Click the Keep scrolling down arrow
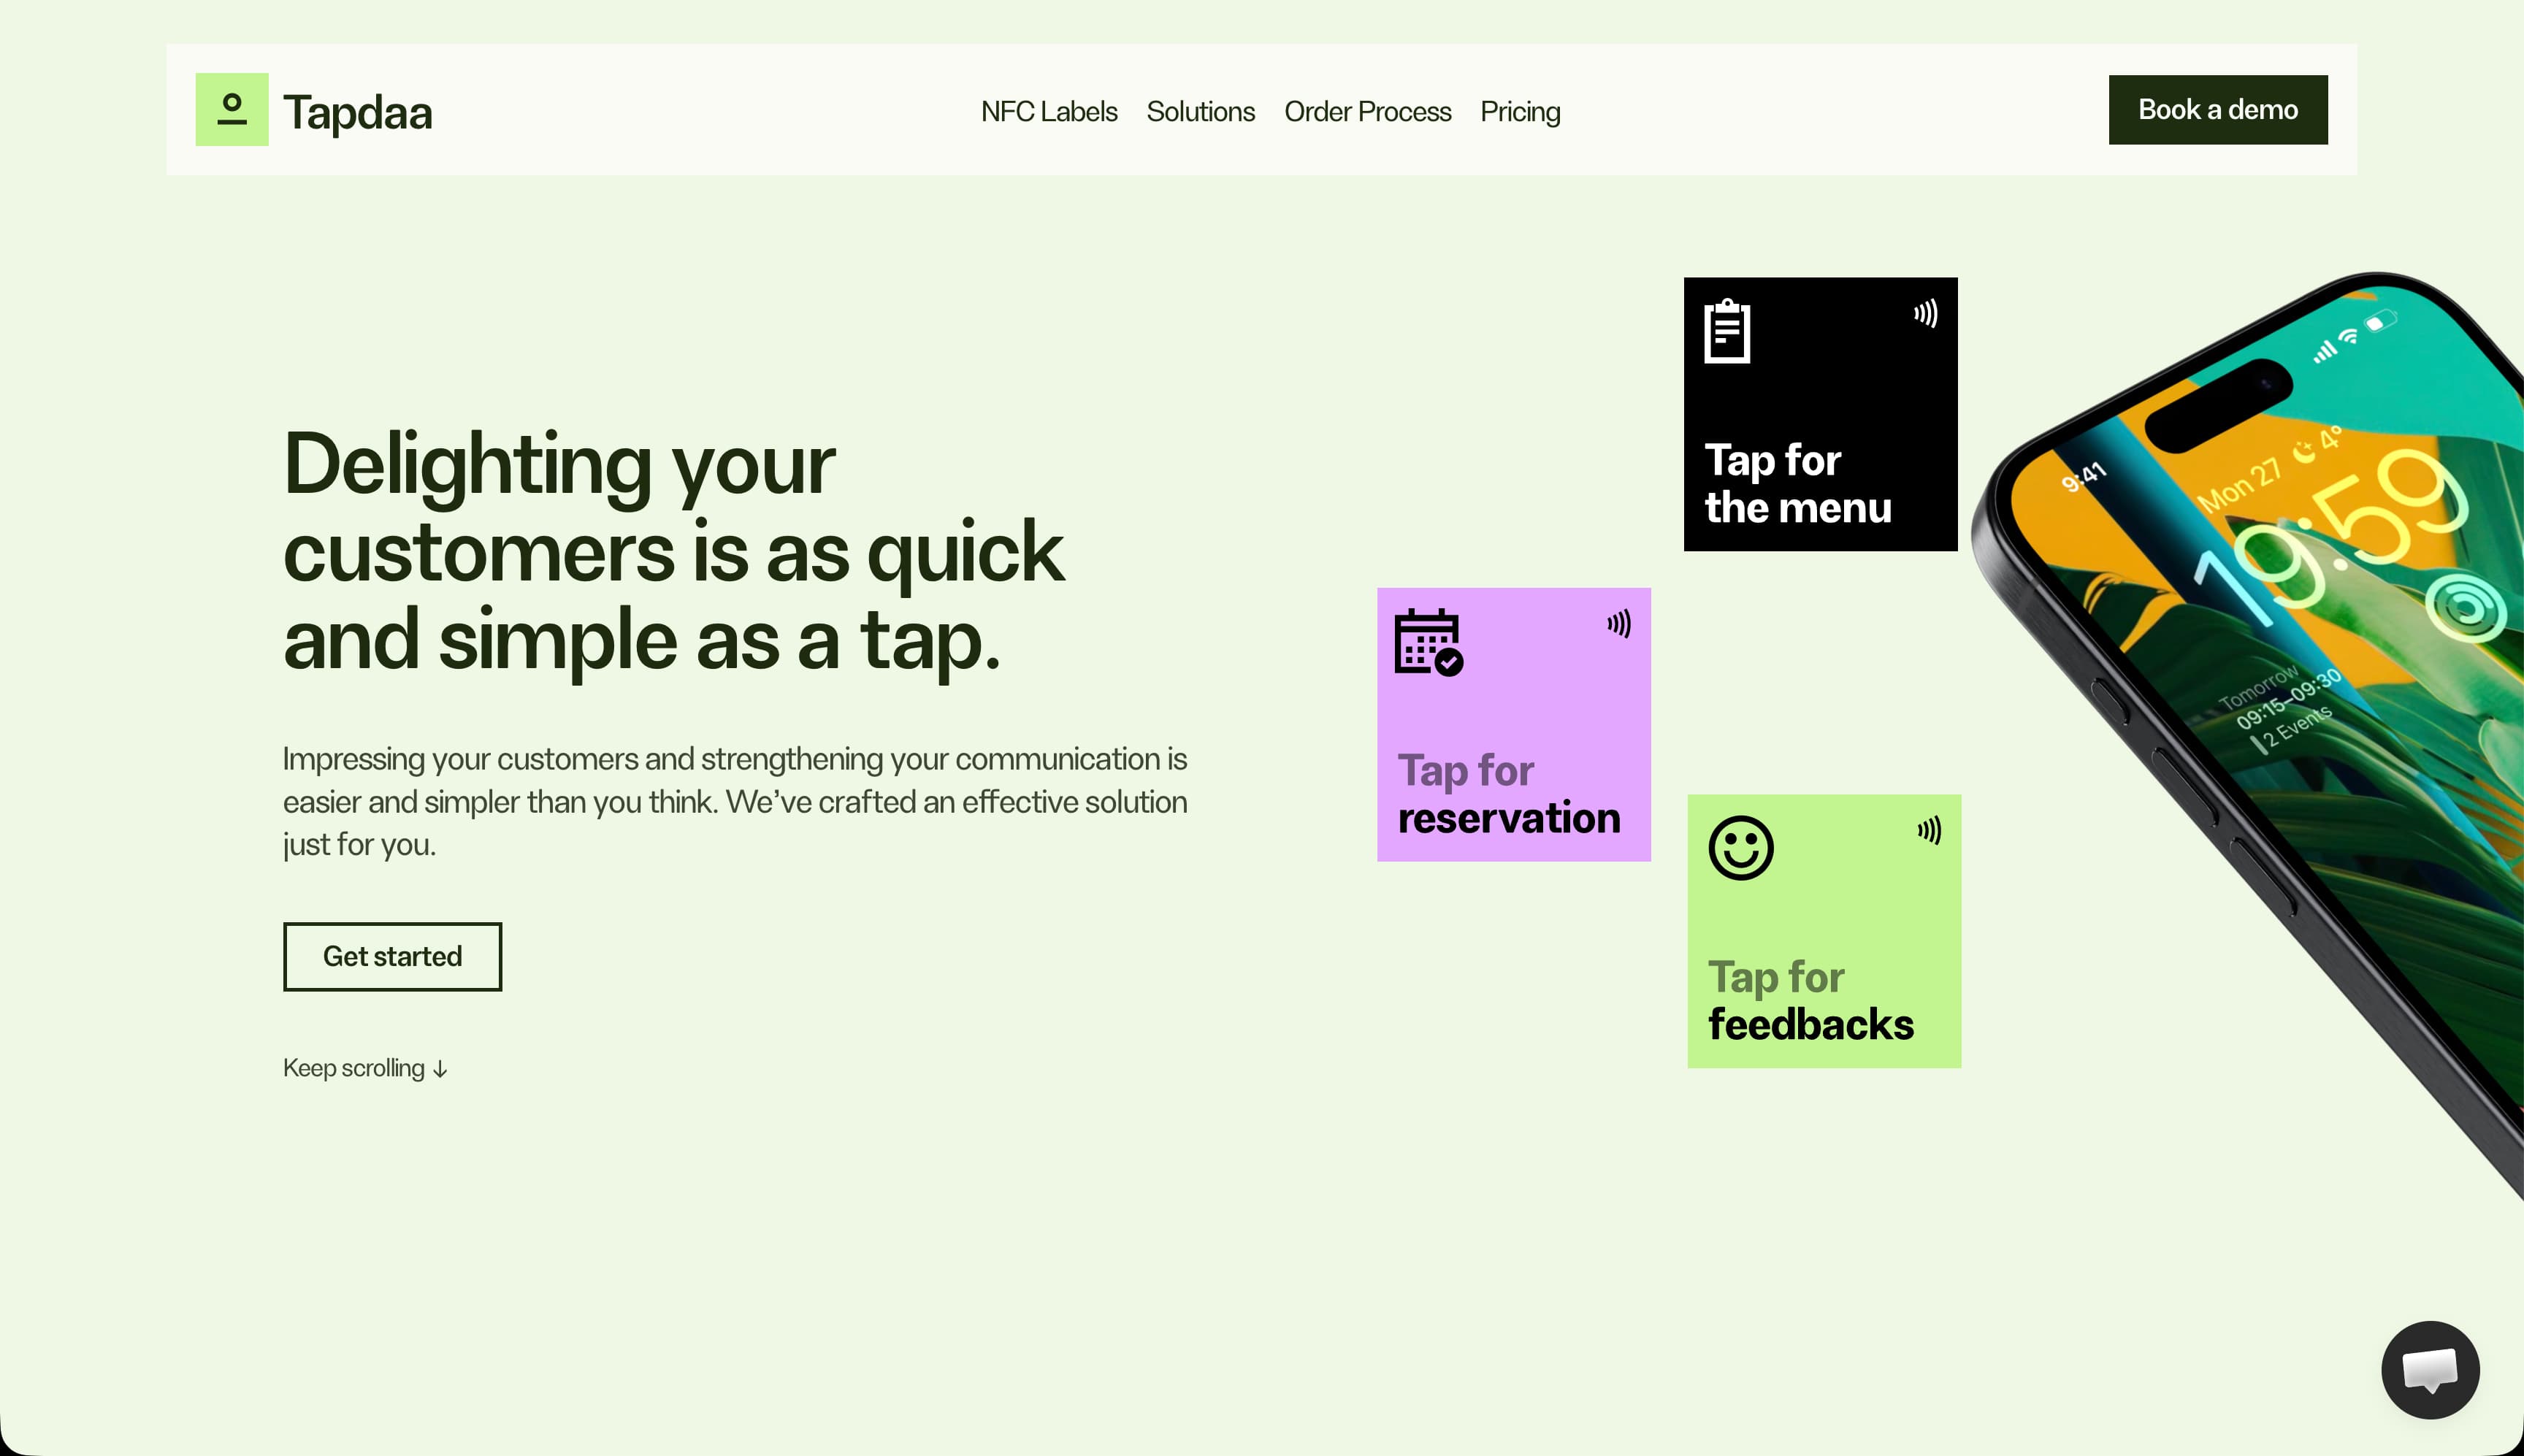The height and width of the screenshot is (1456, 2524). (x=440, y=1069)
